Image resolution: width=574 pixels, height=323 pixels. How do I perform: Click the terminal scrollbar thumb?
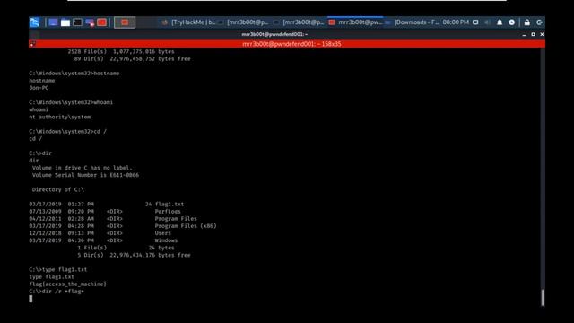point(543,297)
